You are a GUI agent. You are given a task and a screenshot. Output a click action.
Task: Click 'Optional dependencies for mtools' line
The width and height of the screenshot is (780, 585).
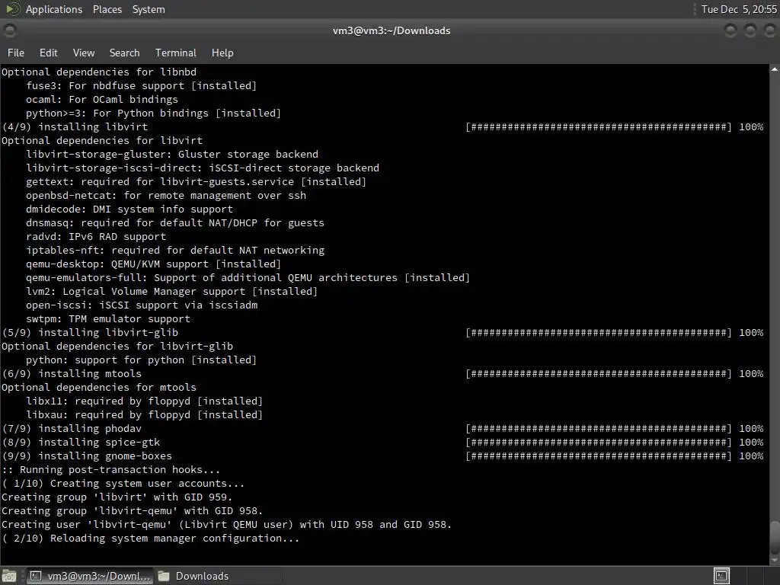[x=99, y=388]
